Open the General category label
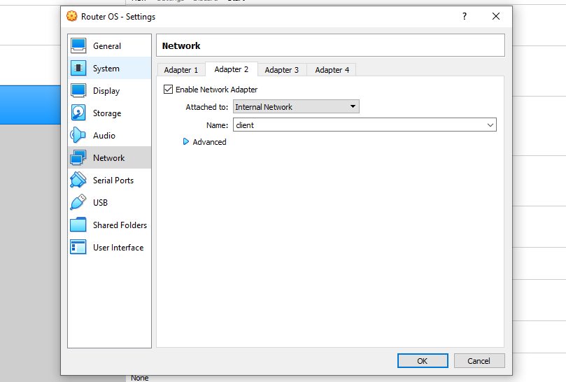The width and height of the screenshot is (566, 382). pyautogui.click(x=107, y=46)
